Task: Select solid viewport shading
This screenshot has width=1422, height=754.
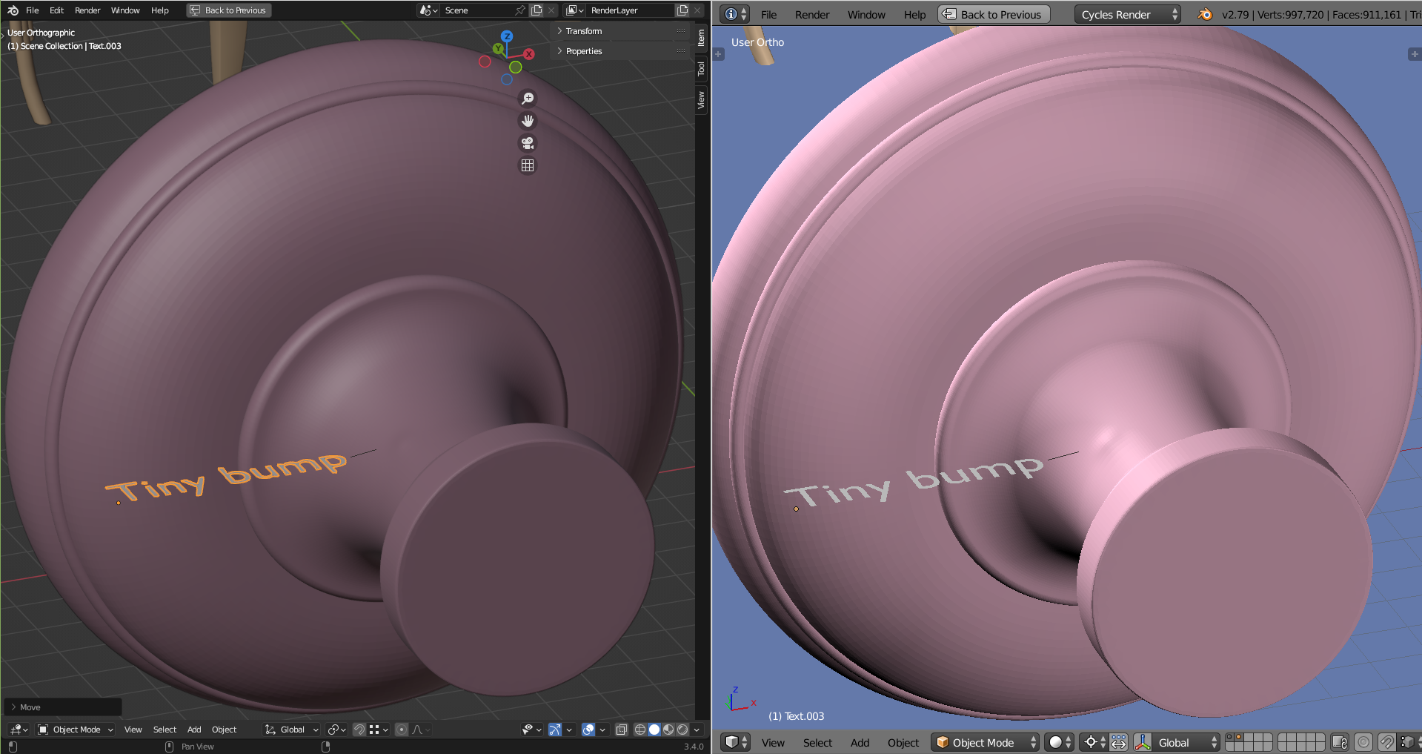Action: pos(654,730)
